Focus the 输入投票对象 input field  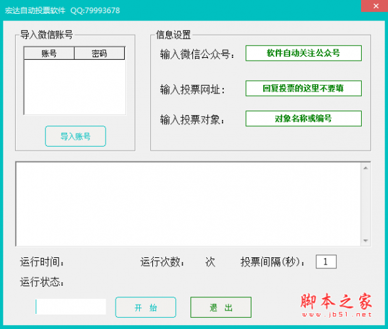pyautogui.click(x=303, y=118)
